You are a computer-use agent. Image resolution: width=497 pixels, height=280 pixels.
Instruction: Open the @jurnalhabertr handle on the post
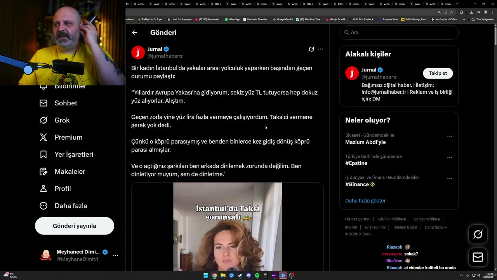165,56
